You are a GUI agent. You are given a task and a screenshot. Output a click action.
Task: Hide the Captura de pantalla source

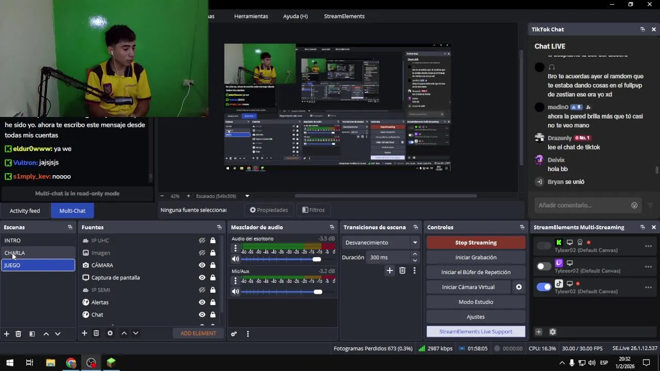[202, 278]
